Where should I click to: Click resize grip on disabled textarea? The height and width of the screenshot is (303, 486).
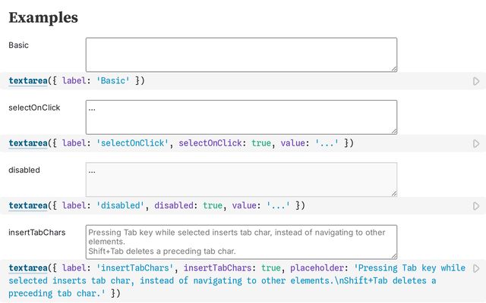click(393, 192)
